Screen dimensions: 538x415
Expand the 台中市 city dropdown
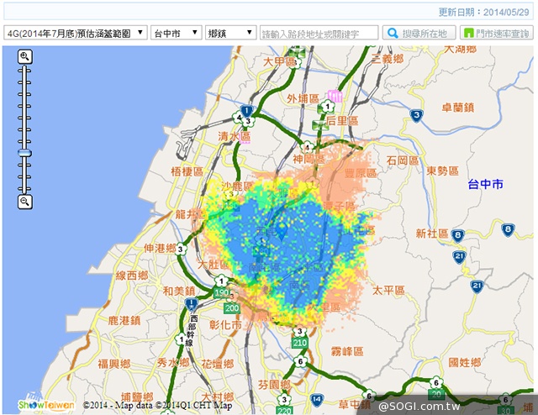point(176,33)
